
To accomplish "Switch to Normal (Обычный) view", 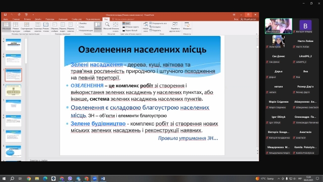I will (6, 27).
